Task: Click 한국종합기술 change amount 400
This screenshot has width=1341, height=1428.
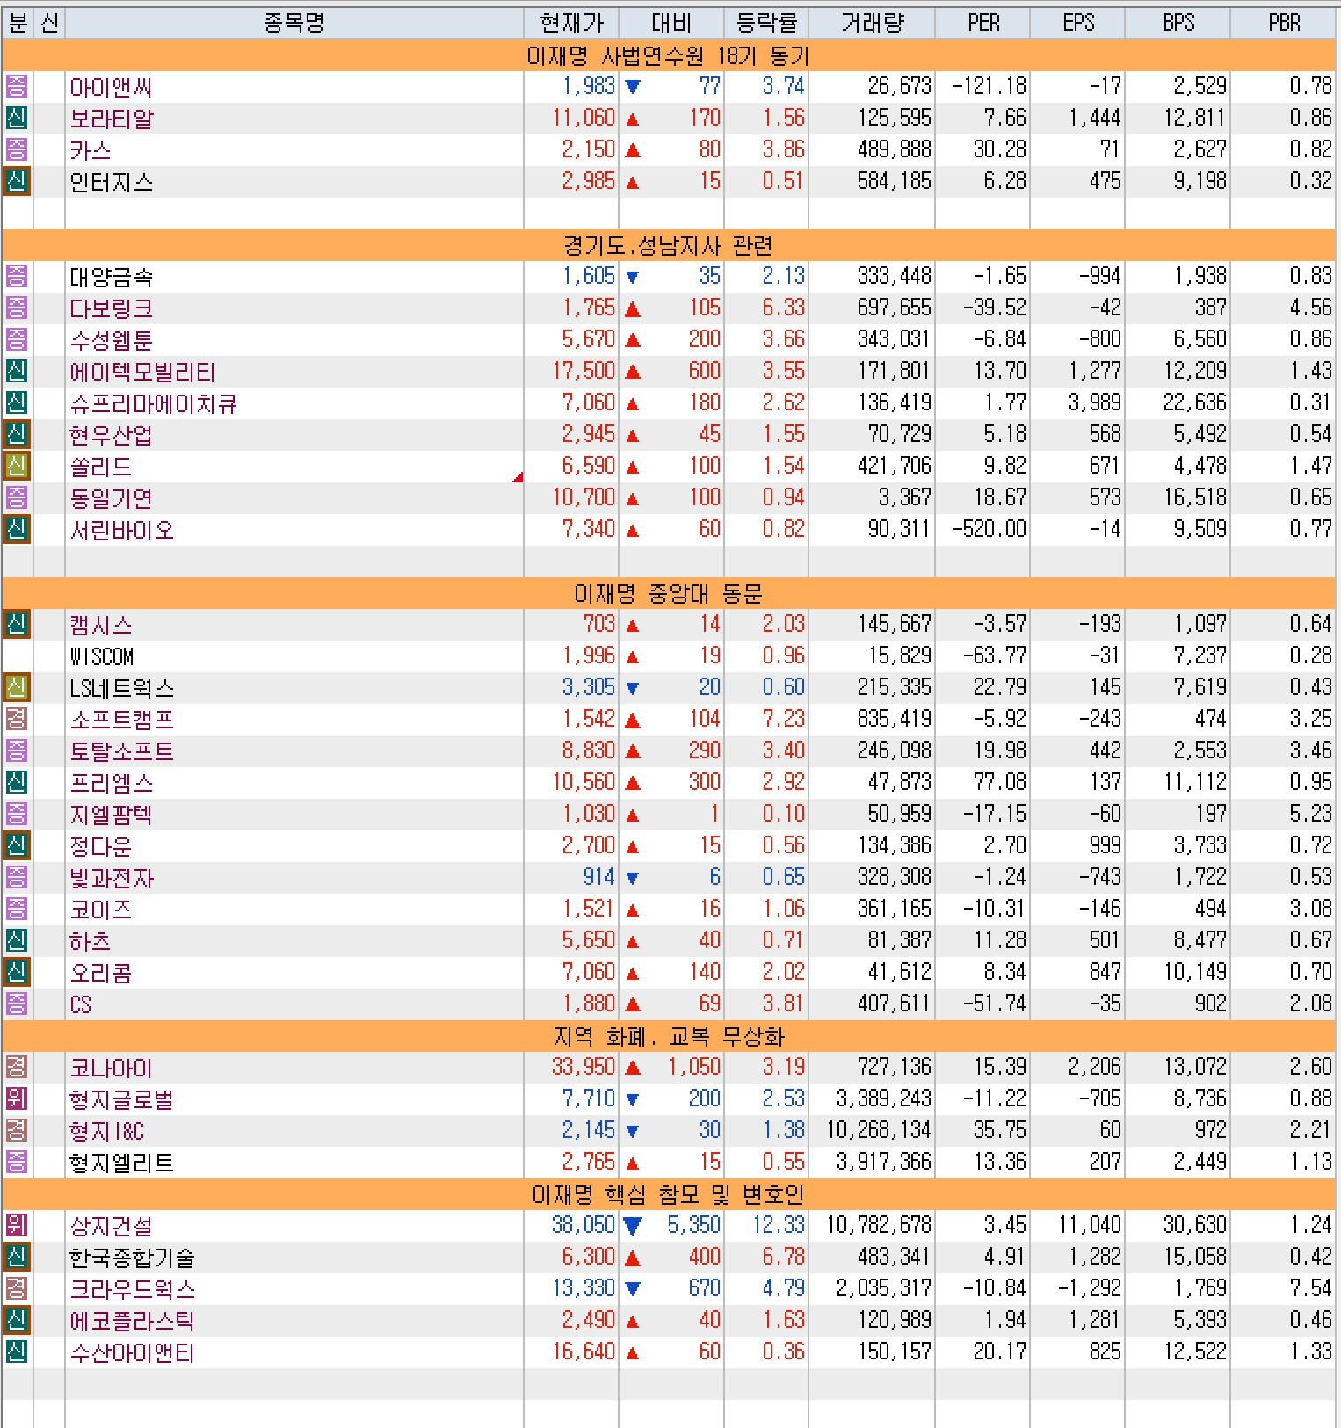Action: coord(704,1257)
